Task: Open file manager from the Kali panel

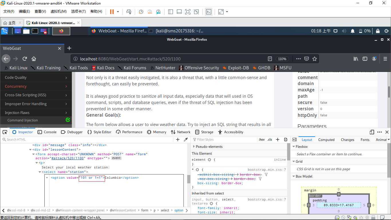Action: [x=26, y=31]
